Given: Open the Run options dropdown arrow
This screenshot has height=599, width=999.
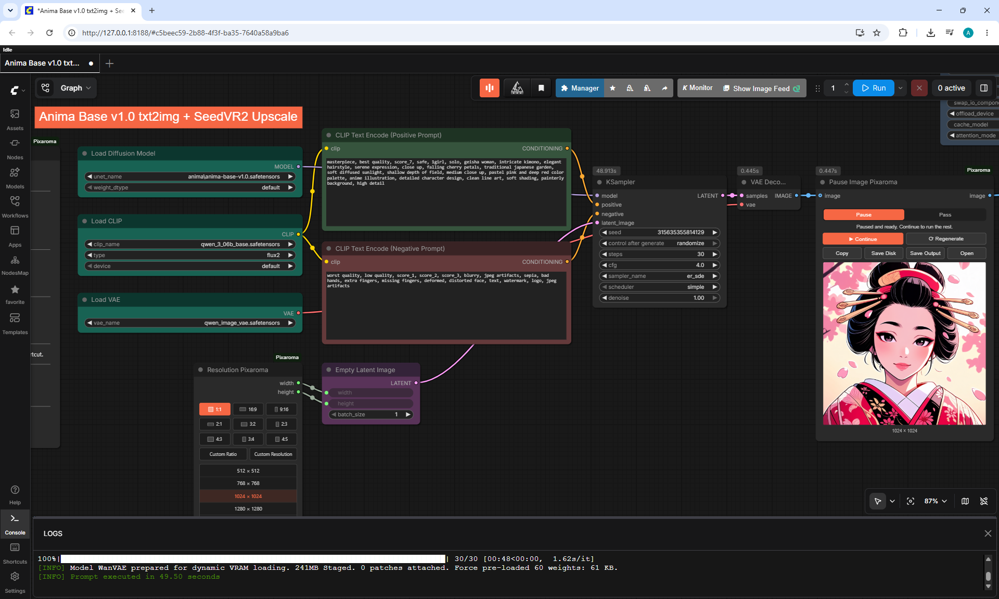Looking at the screenshot, I should (x=901, y=88).
